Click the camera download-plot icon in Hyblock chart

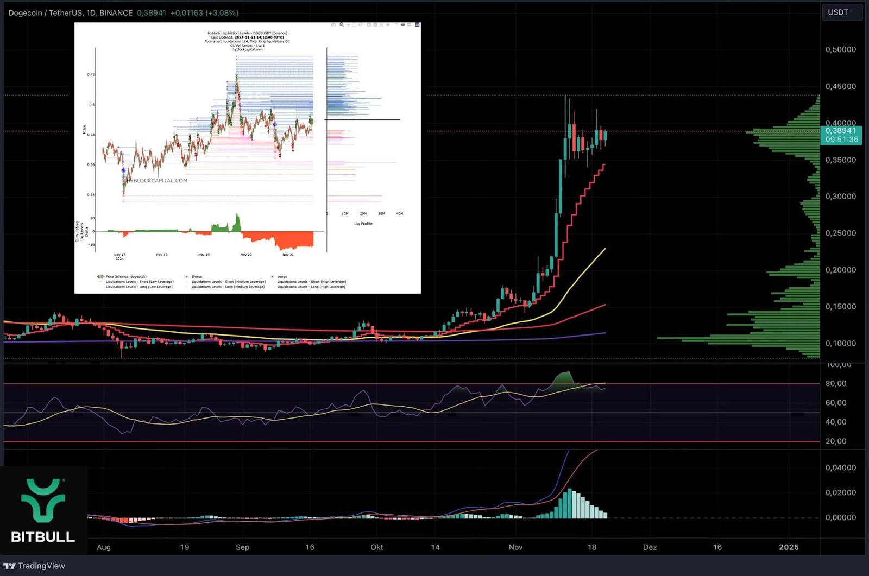coord(333,24)
